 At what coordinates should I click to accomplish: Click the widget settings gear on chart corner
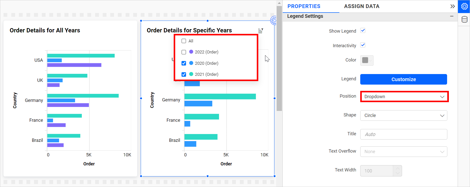pyautogui.click(x=273, y=21)
